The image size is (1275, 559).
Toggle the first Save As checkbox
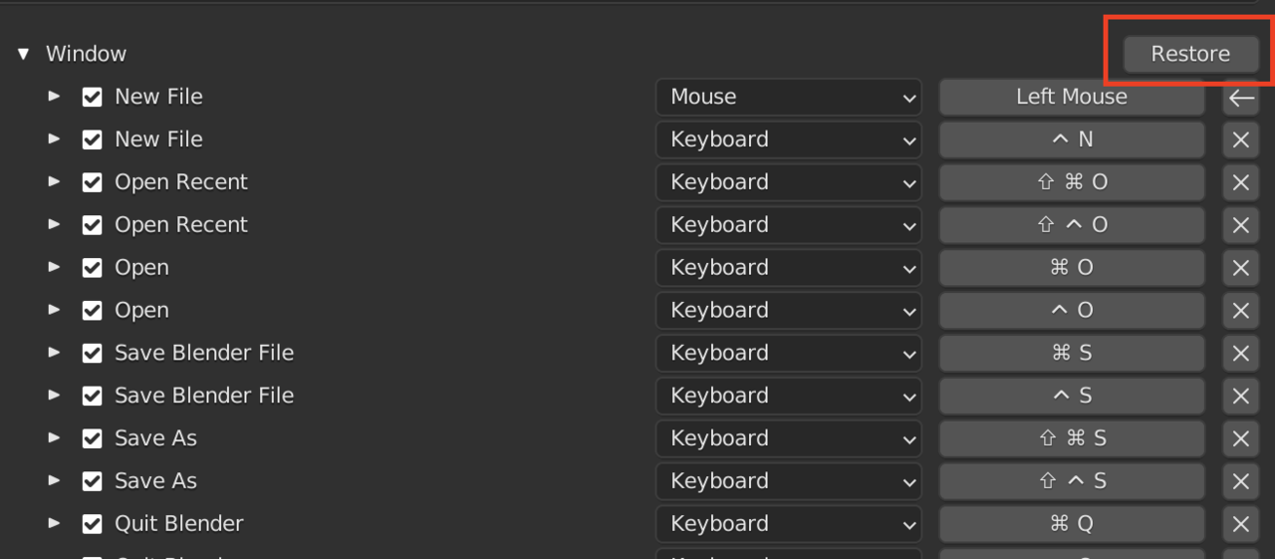coord(92,438)
